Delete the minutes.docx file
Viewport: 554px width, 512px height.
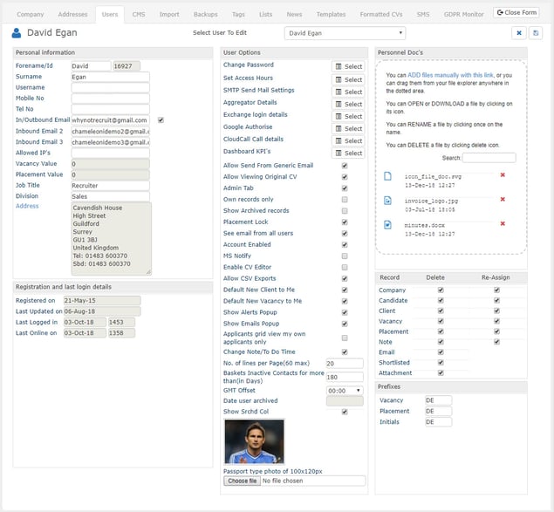click(502, 224)
